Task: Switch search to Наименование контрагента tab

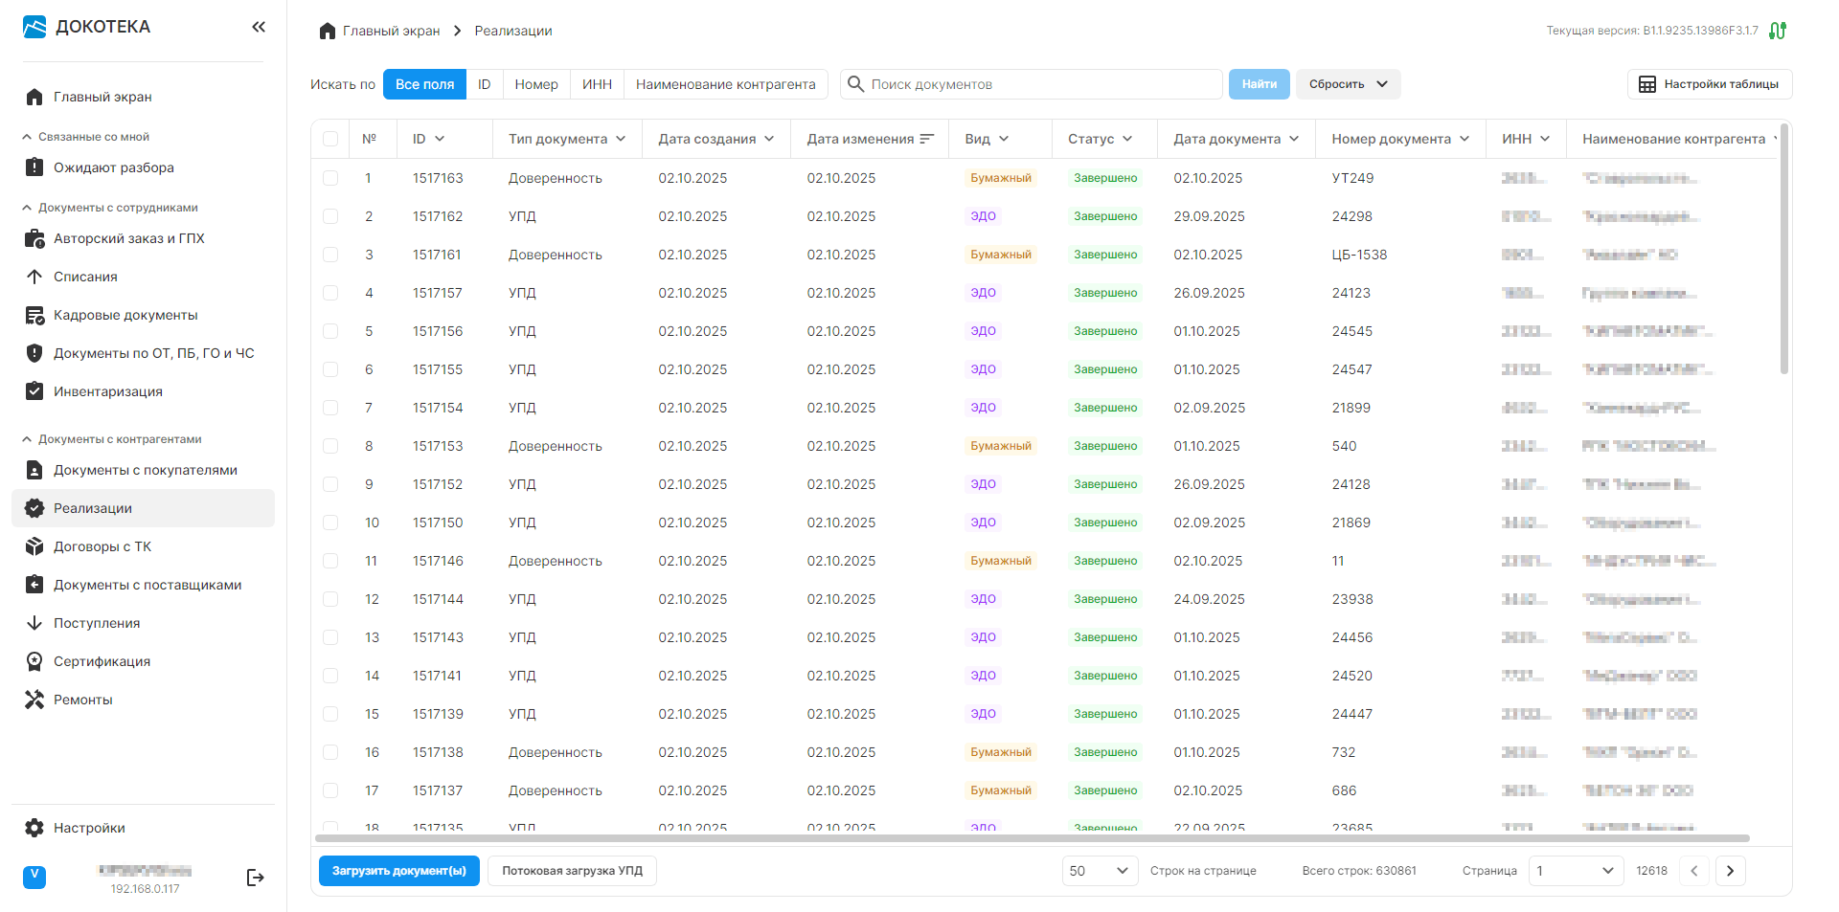Action: [725, 84]
